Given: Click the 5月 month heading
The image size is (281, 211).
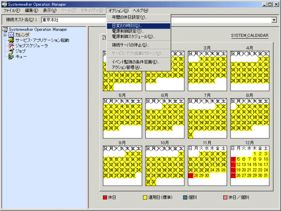Looking at the screenshot, I should tap(122, 95).
